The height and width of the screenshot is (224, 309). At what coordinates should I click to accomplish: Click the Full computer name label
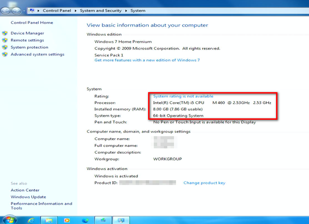[116, 146]
